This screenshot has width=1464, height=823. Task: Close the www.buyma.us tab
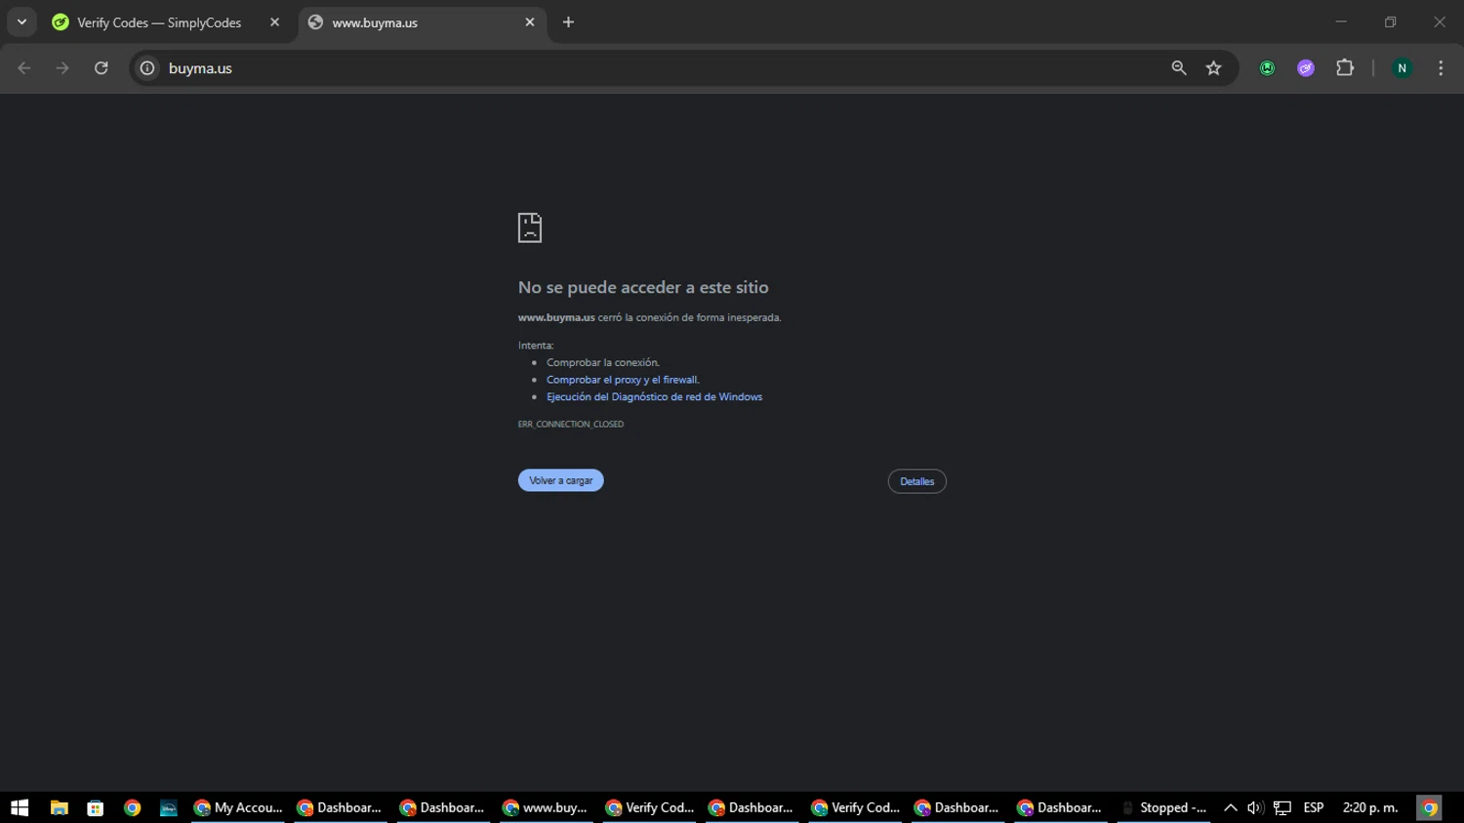(530, 22)
